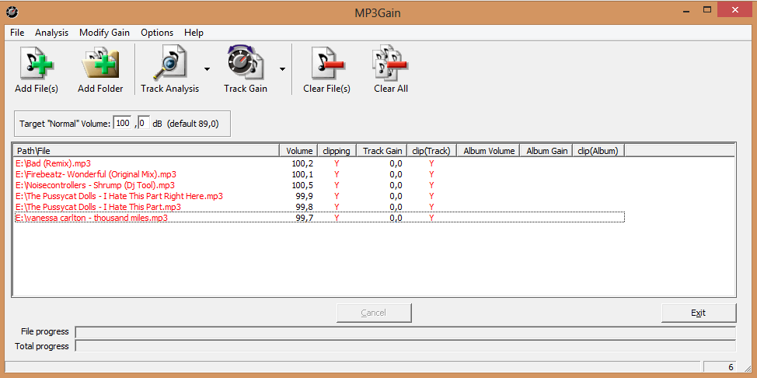Open the Help menu
The image size is (757, 378).
pos(194,33)
